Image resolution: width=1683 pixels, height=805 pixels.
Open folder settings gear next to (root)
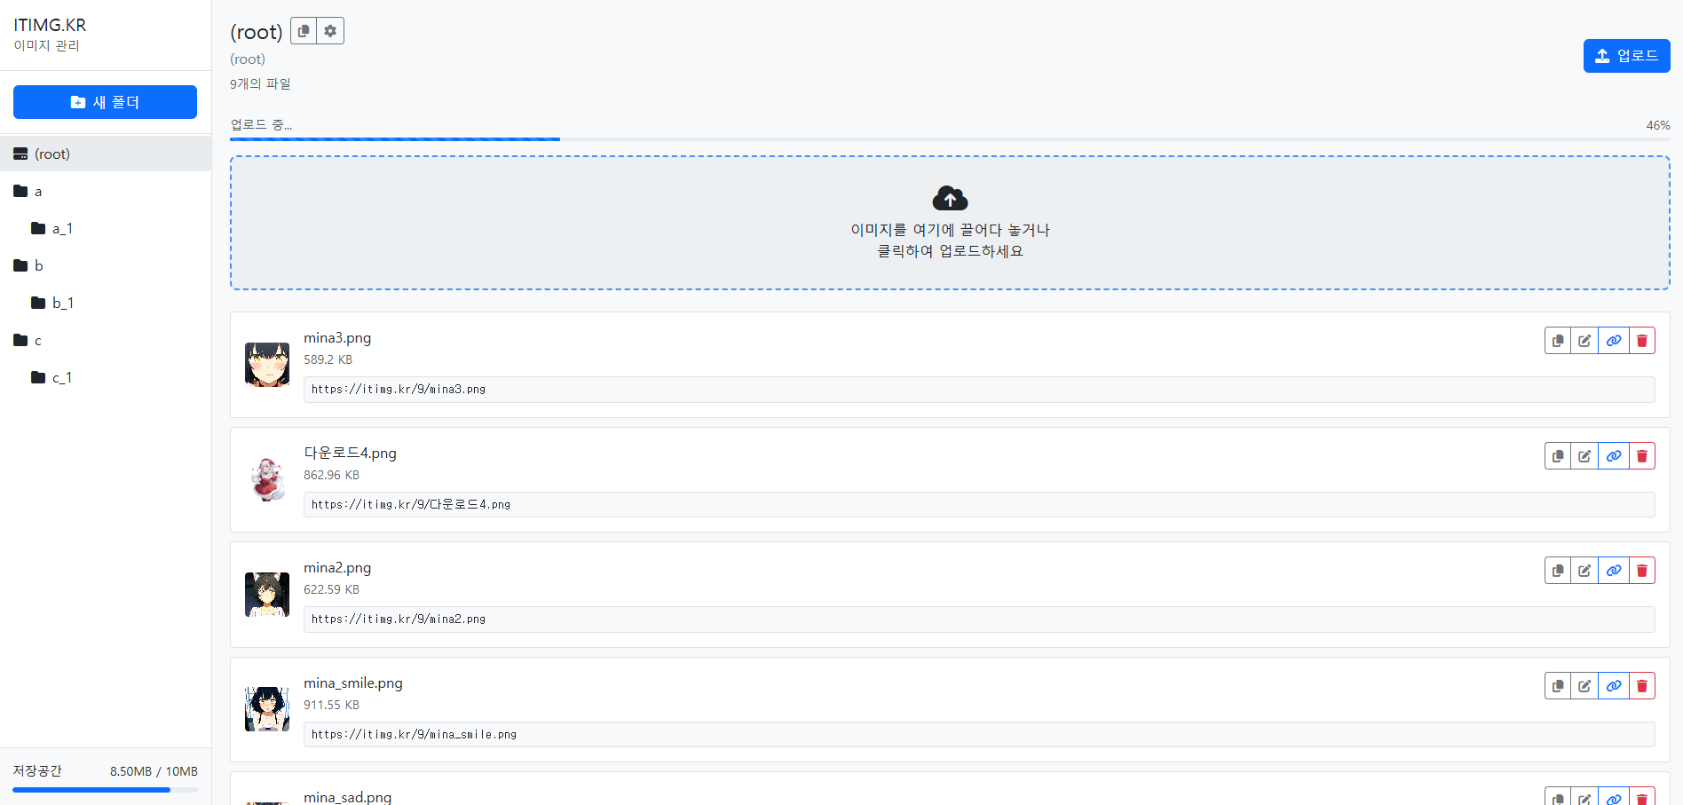click(x=330, y=31)
